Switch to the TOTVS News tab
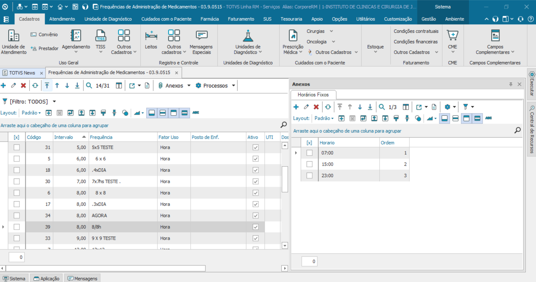Viewport: 536px width, 282px height. pyautogui.click(x=22, y=73)
